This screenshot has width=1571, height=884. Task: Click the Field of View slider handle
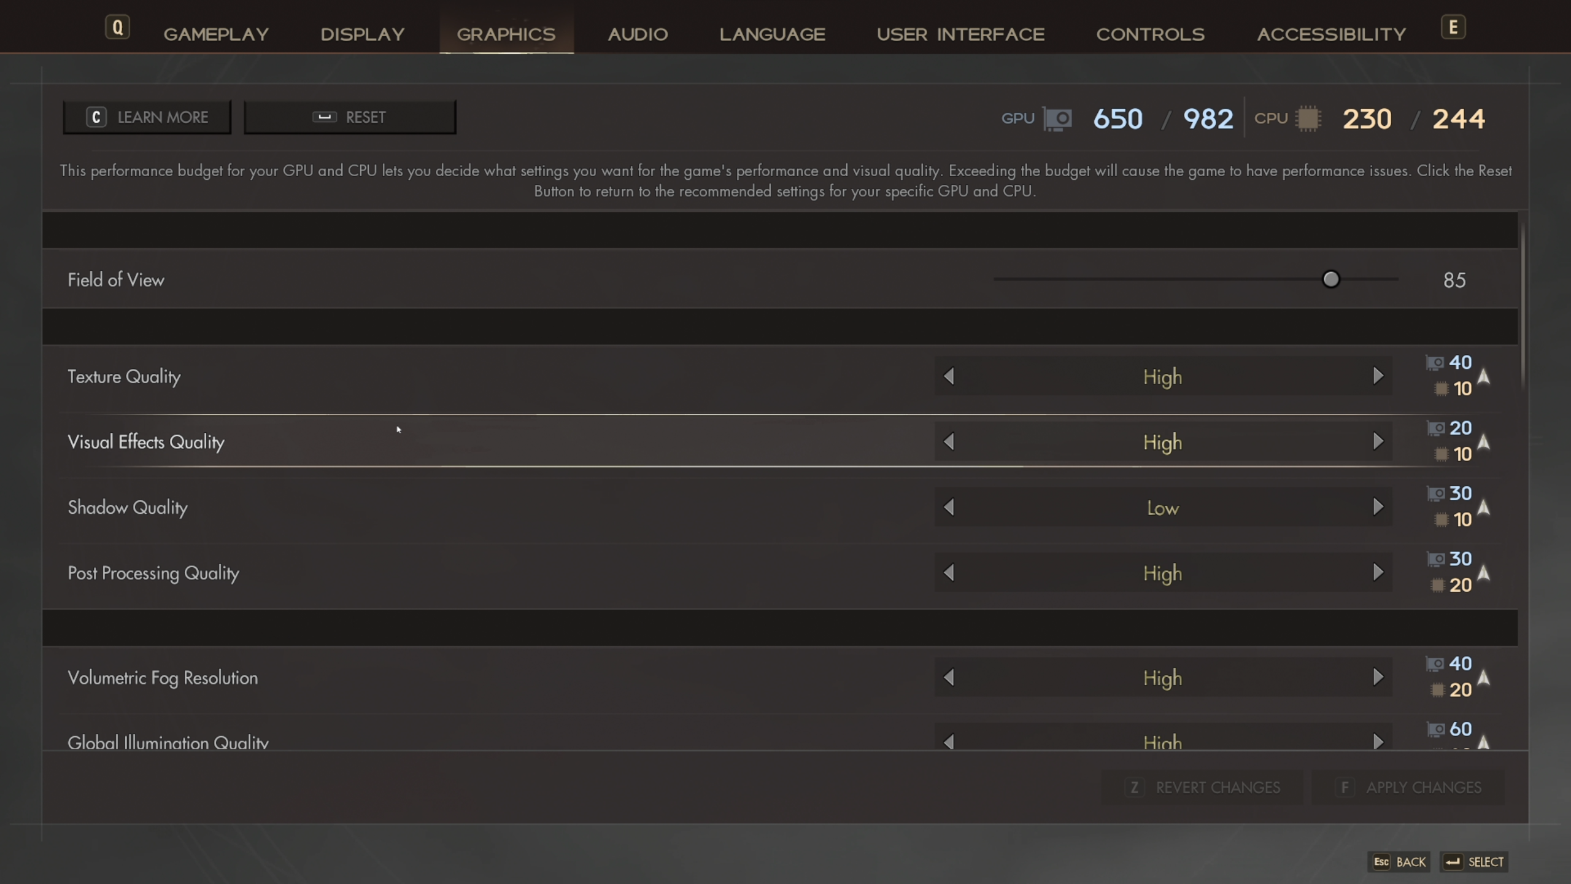coord(1330,279)
